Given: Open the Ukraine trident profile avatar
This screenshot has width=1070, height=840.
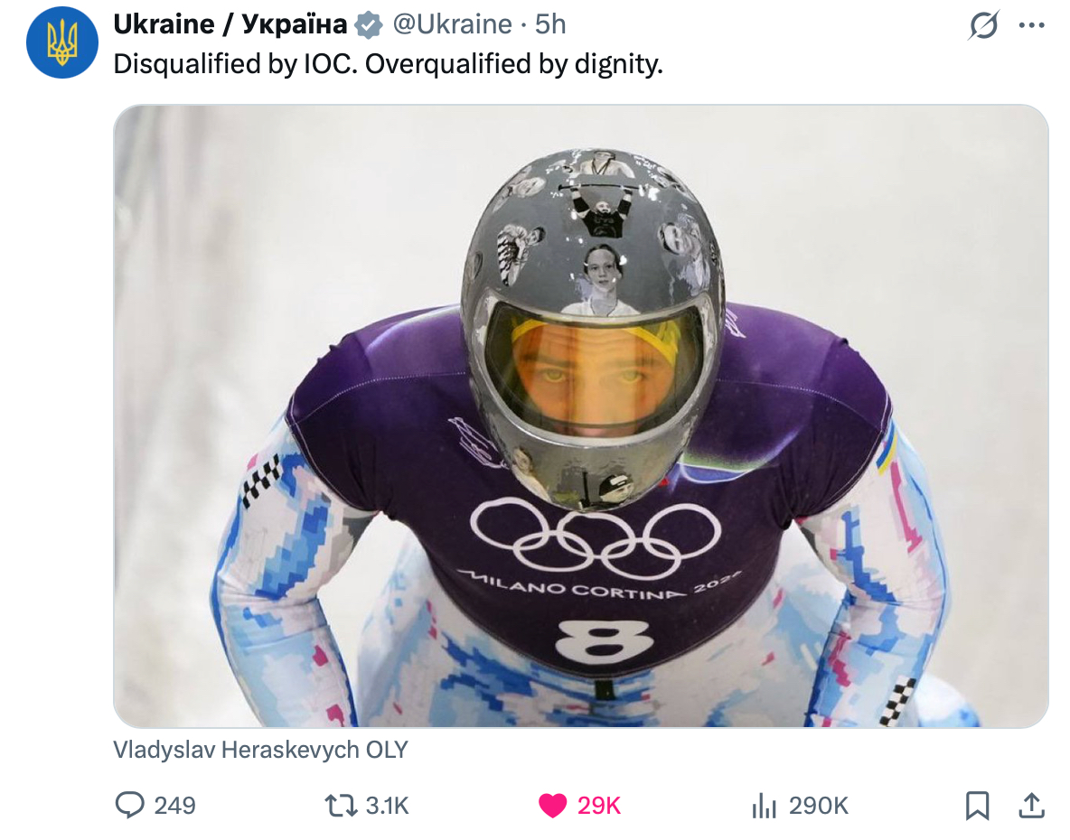Looking at the screenshot, I should pyautogui.click(x=62, y=42).
